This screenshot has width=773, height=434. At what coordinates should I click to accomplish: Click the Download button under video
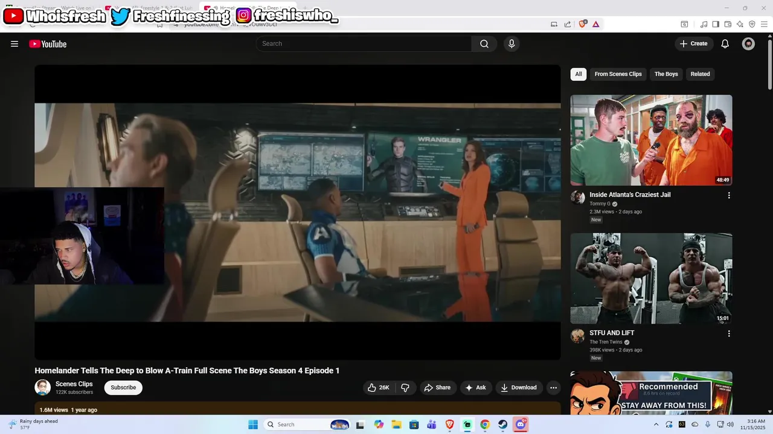(x=519, y=388)
